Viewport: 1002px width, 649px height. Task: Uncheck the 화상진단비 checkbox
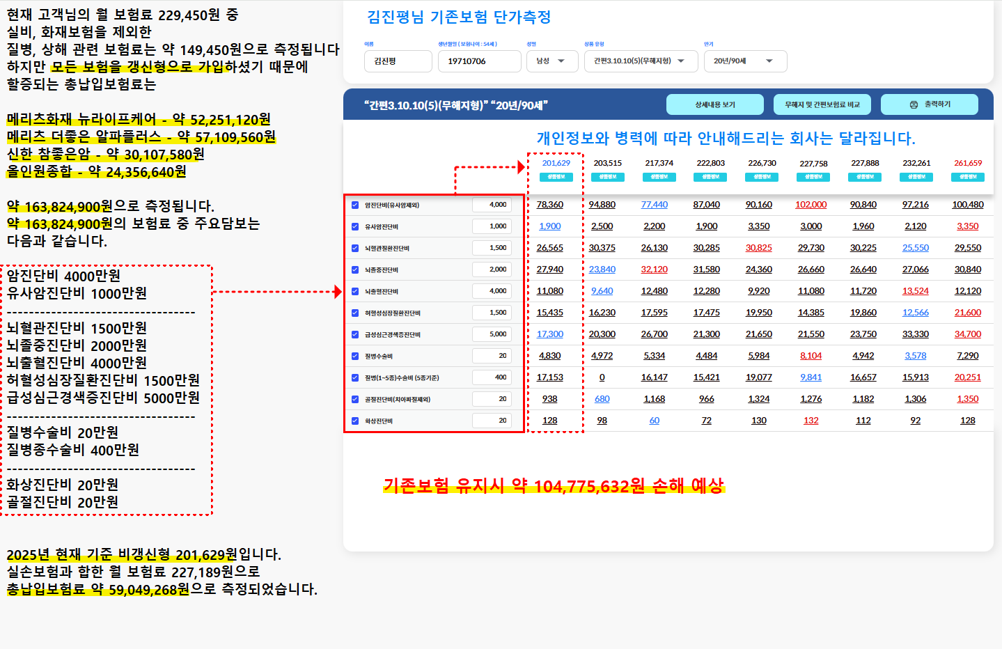pyautogui.click(x=355, y=421)
